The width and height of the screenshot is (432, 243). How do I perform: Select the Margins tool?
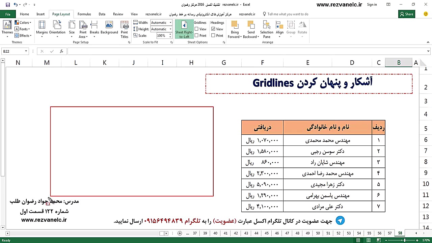(42, 29)
